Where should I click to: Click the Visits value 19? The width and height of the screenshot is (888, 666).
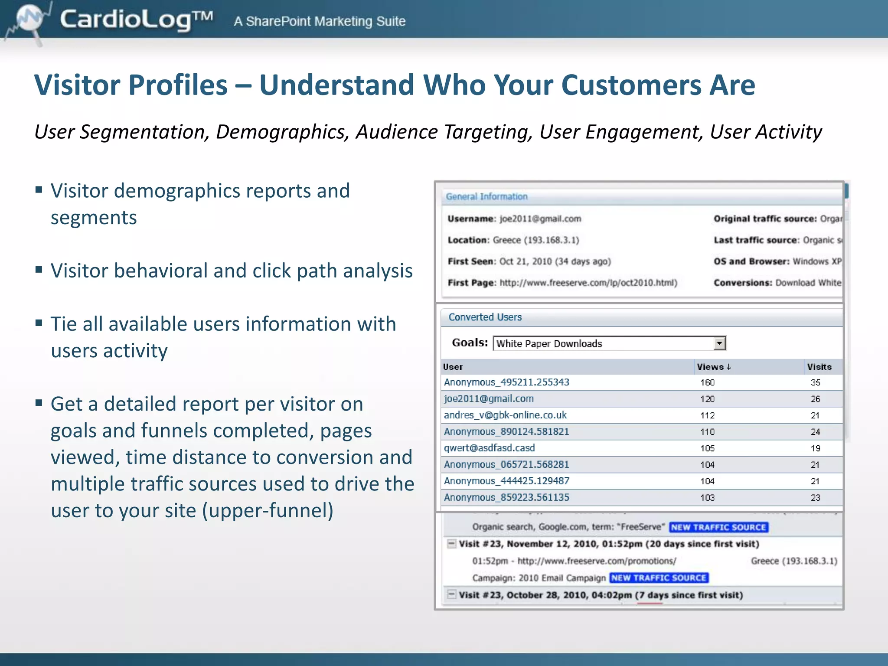click(x=816, y=448)
